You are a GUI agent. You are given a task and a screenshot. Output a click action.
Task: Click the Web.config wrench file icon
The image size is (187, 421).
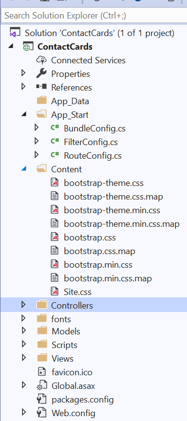[42, 413]
